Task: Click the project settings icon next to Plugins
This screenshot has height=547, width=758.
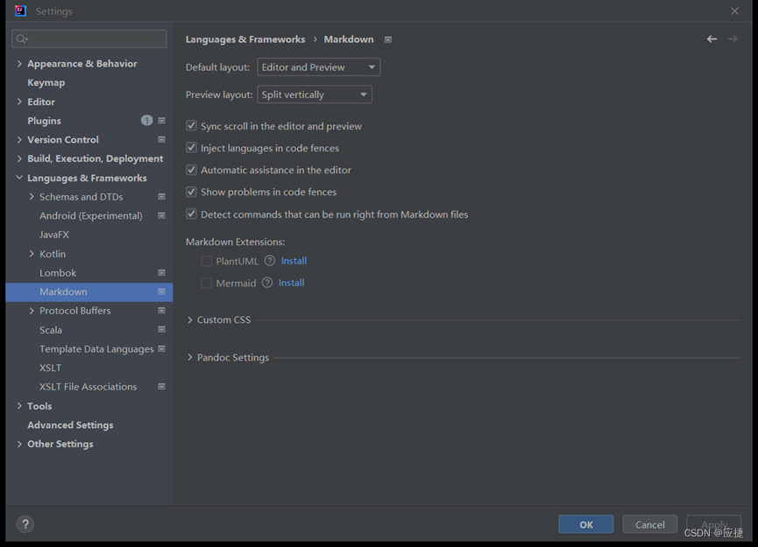Action: coord(161,121)
